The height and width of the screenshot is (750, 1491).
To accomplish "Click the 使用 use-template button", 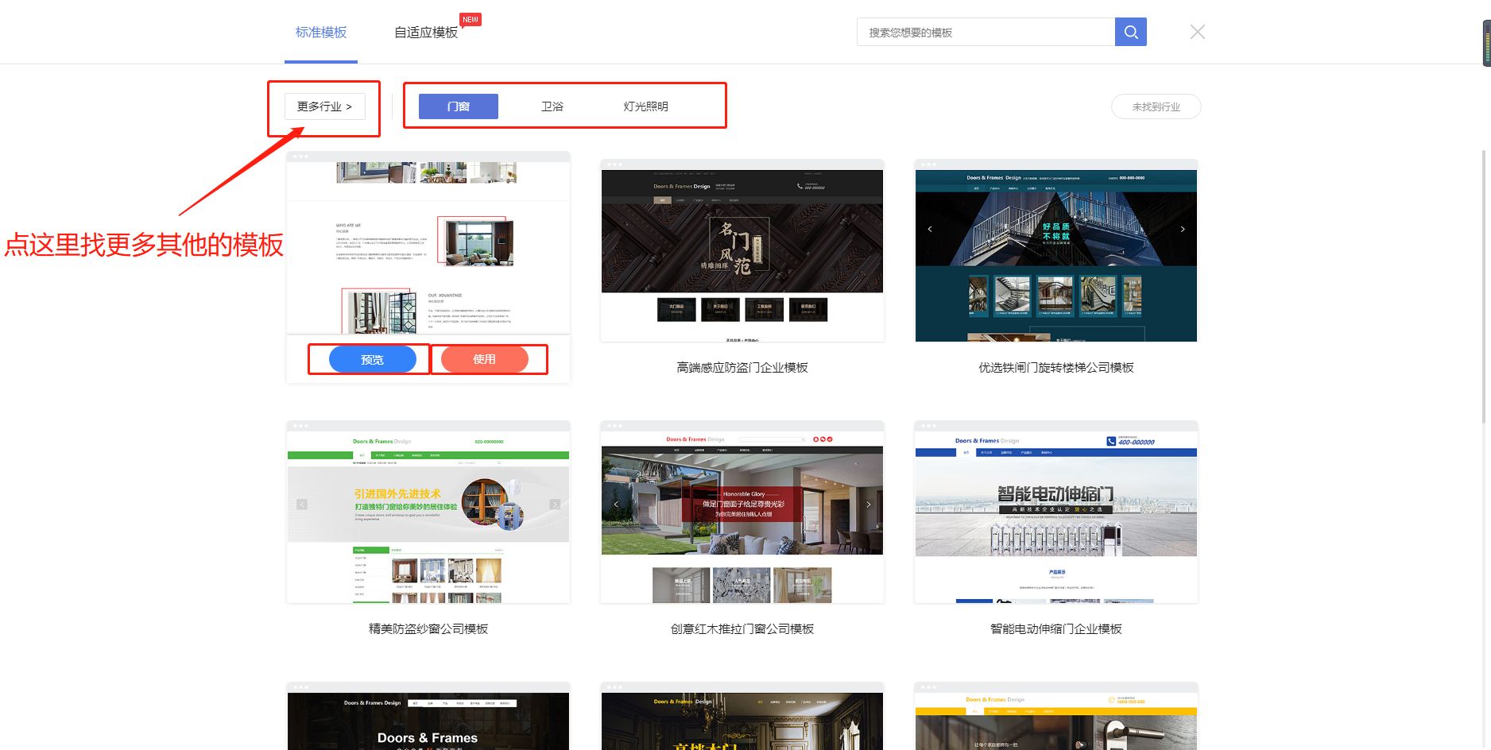I will point(487,359).
